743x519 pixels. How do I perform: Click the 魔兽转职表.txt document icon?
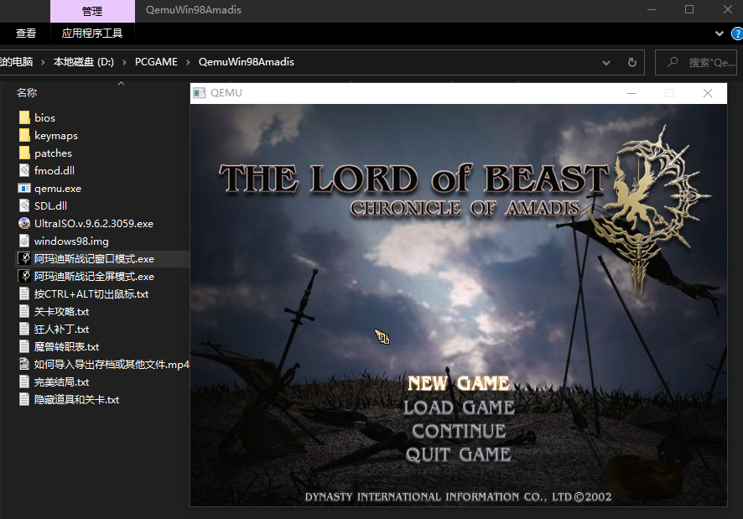24,346
